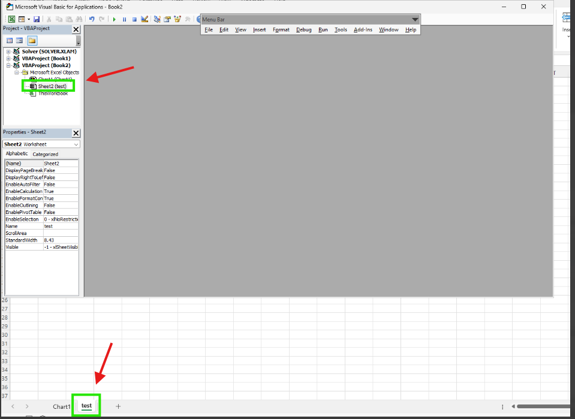Click the Reset (stop) square icon

click(x=134, y=19)
